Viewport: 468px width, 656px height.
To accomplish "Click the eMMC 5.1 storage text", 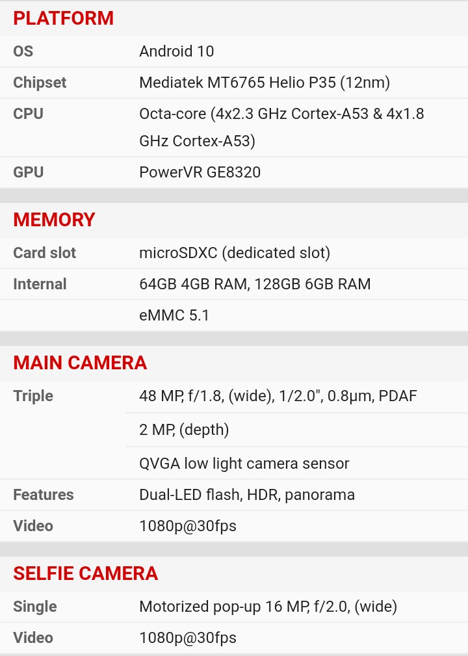I will pos(174,315).
